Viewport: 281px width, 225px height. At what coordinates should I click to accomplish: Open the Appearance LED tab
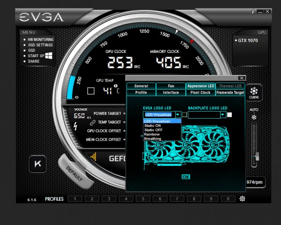tap(201, 86)
